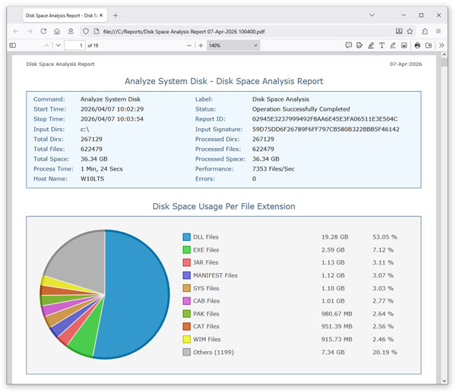Click the Operation Successfully Completed status
Viewport: 456px width, 392px height.
coord(301,109)
